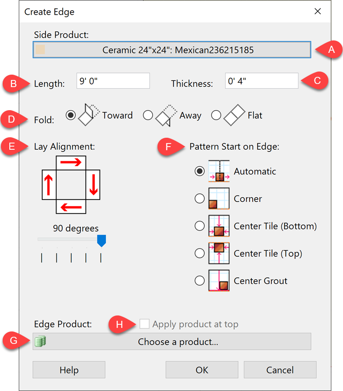Click the green product stack icon
The image size is (343, 391).
(40, 341)
